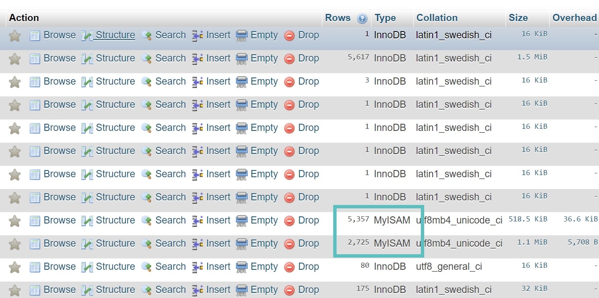
Task: Toggle the favorite star on the last row
Action: pyautogui.click(x=14, y=290)
